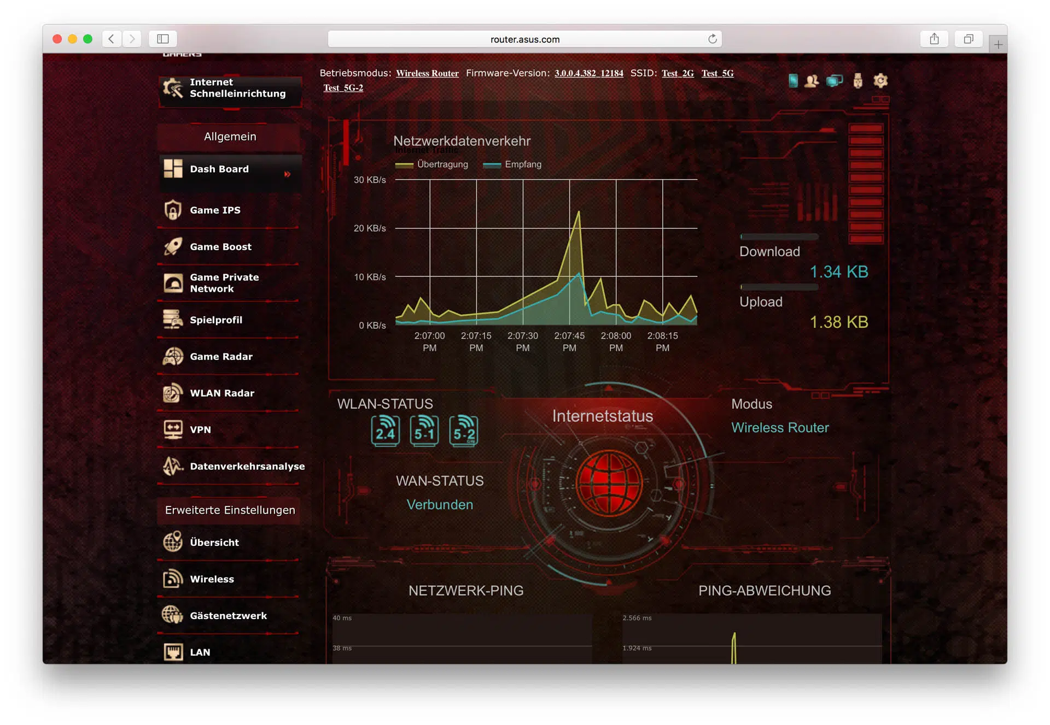Open the Game IPS menu item
1050x725 pixels.
click(x=215, y=210)
